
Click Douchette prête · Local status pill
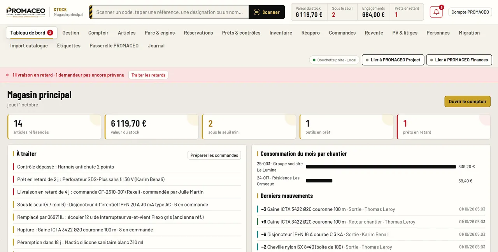click(335, 60)
